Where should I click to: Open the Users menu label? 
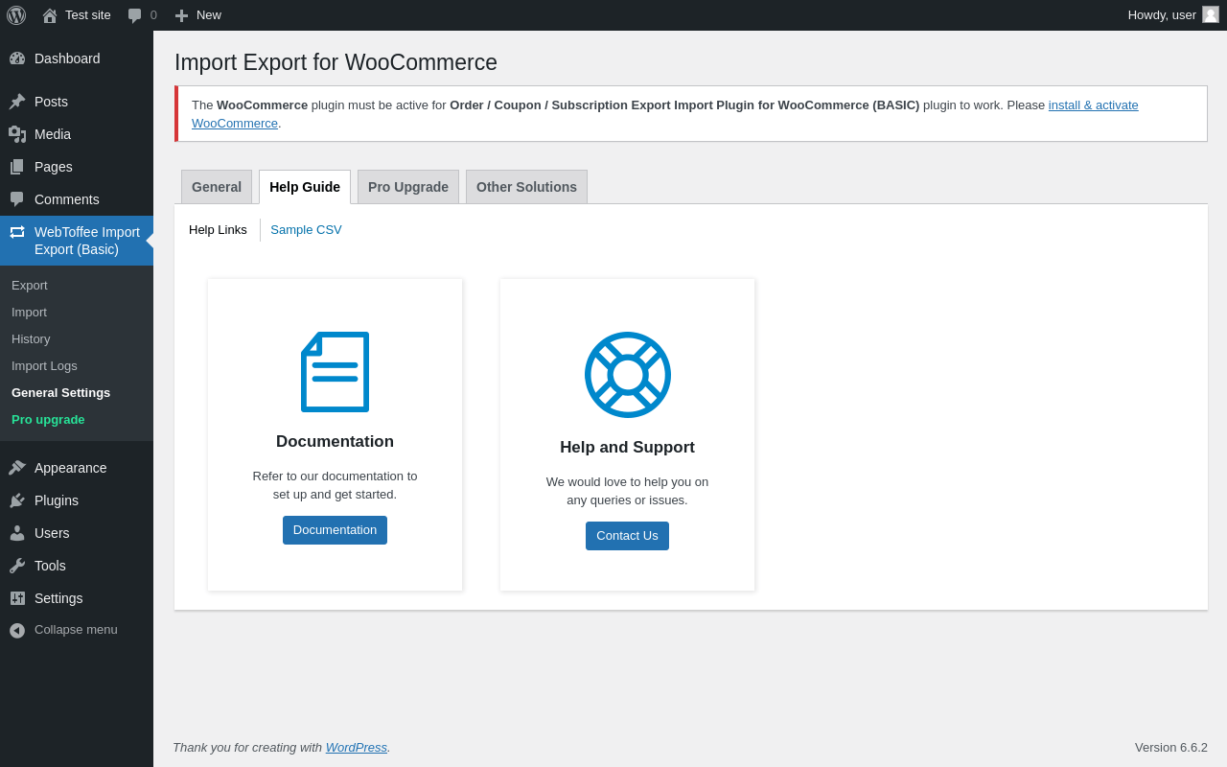coord(52,533)
